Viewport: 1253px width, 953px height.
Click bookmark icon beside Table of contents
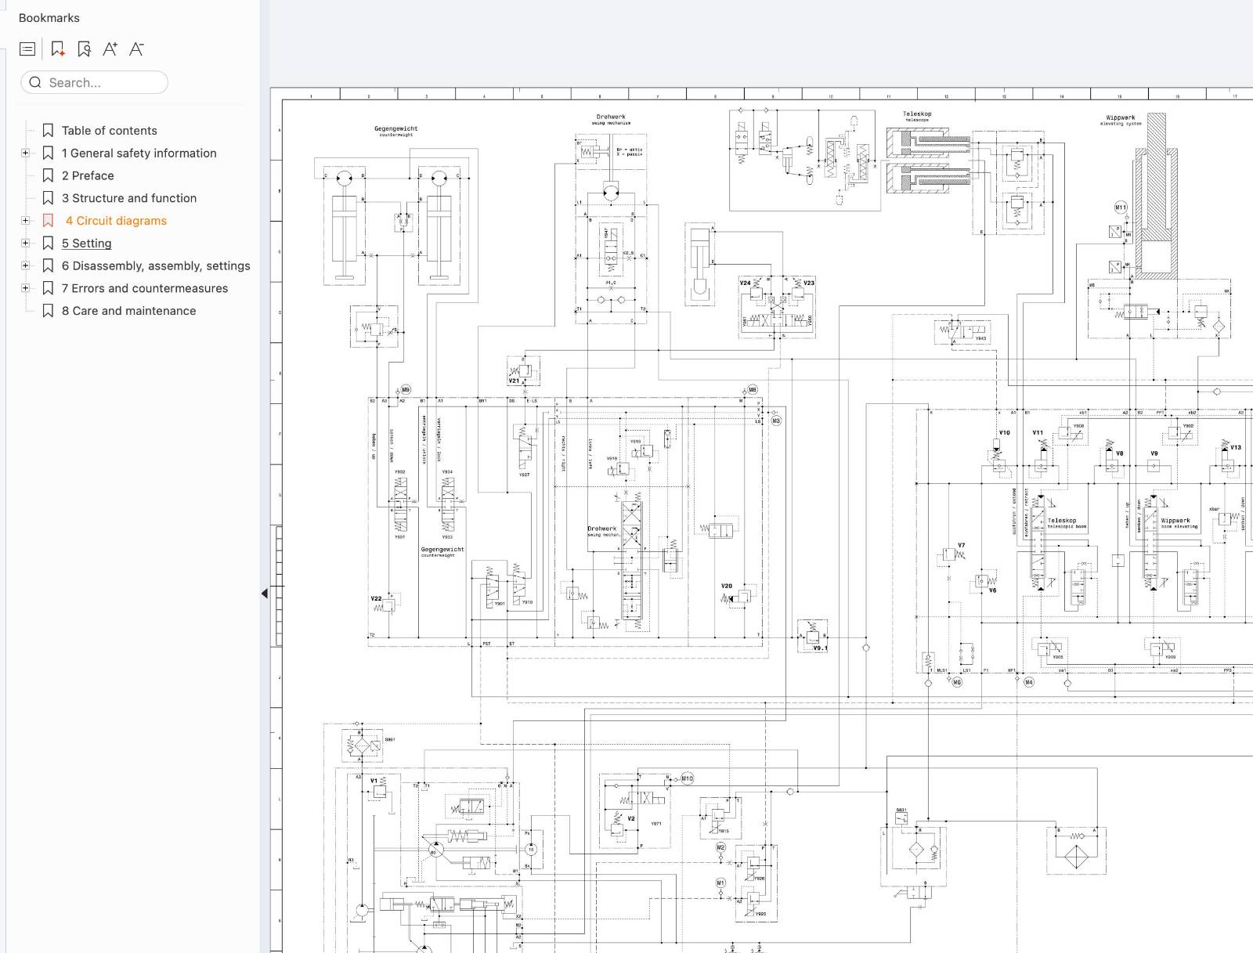click(48, 131)
